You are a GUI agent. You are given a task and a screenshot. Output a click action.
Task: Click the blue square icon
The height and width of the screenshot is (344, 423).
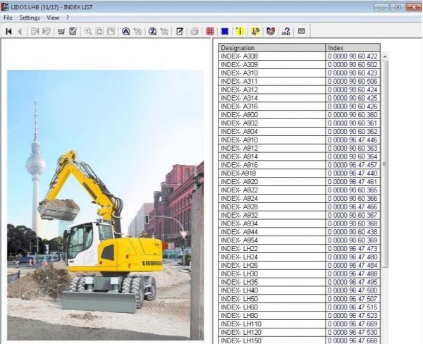tap(225, 31)
